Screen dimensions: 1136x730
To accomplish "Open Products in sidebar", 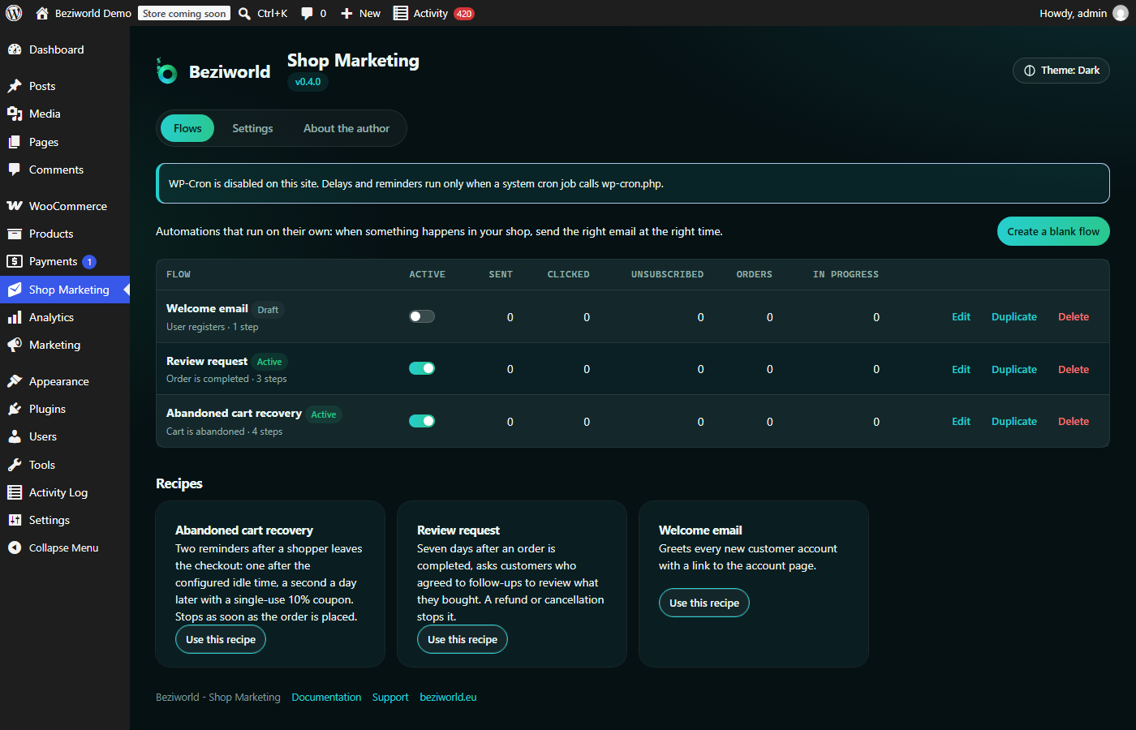I will pos(65,234).
